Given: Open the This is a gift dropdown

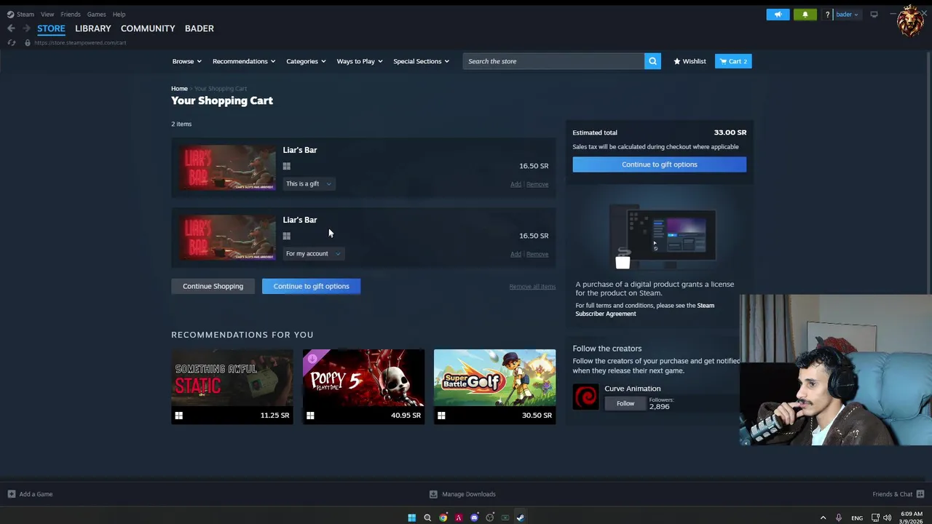Looking at the screenshot, I should [x=309, y=184].
